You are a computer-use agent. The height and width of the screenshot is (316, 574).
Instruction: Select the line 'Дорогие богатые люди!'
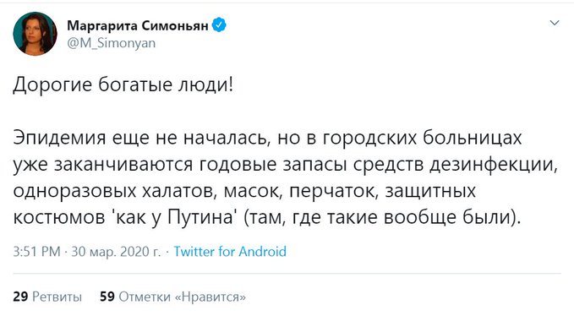tap(123, 85)
